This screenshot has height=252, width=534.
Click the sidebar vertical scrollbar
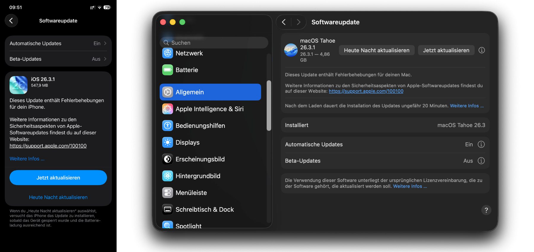point(269,106)
